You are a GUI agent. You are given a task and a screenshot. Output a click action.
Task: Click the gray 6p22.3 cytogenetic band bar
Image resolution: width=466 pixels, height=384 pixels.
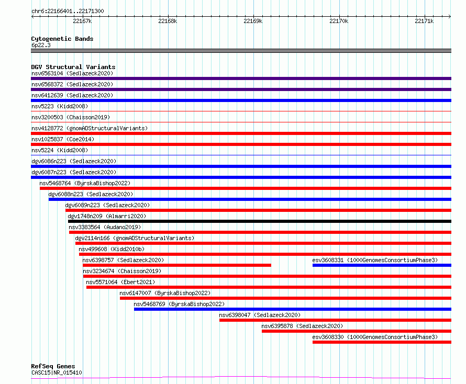(x=241, y=51)
